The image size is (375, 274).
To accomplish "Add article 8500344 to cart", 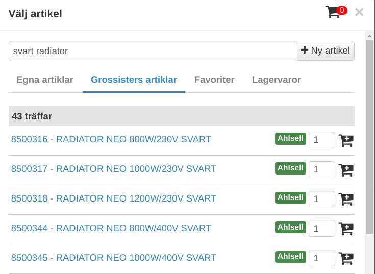I will click(346, 229).
